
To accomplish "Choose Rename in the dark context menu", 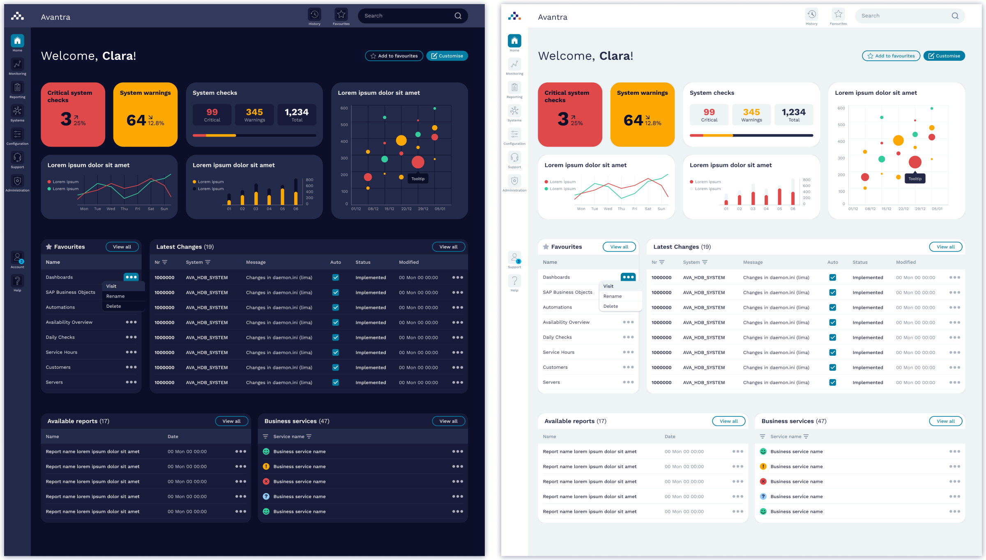I will [x=115, y=296].
